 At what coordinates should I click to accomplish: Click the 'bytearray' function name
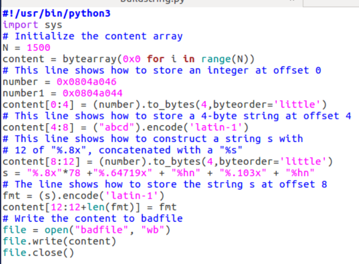pos(89,59)
